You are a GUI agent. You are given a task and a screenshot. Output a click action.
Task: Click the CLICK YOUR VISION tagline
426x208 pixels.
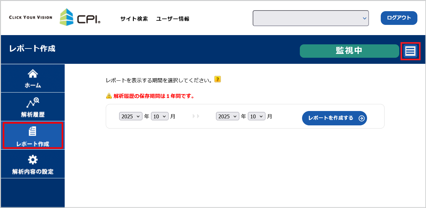click(x=31, y=17)
